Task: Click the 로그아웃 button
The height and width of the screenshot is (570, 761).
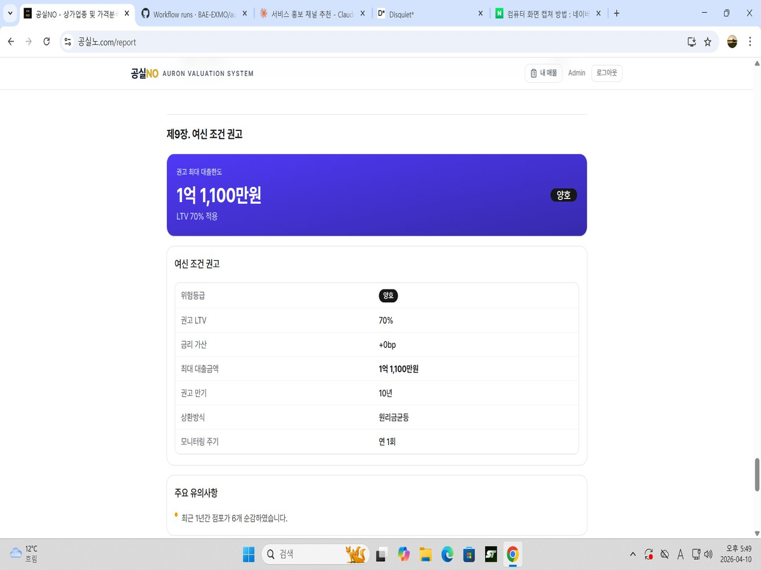Action: click(607, 73)
